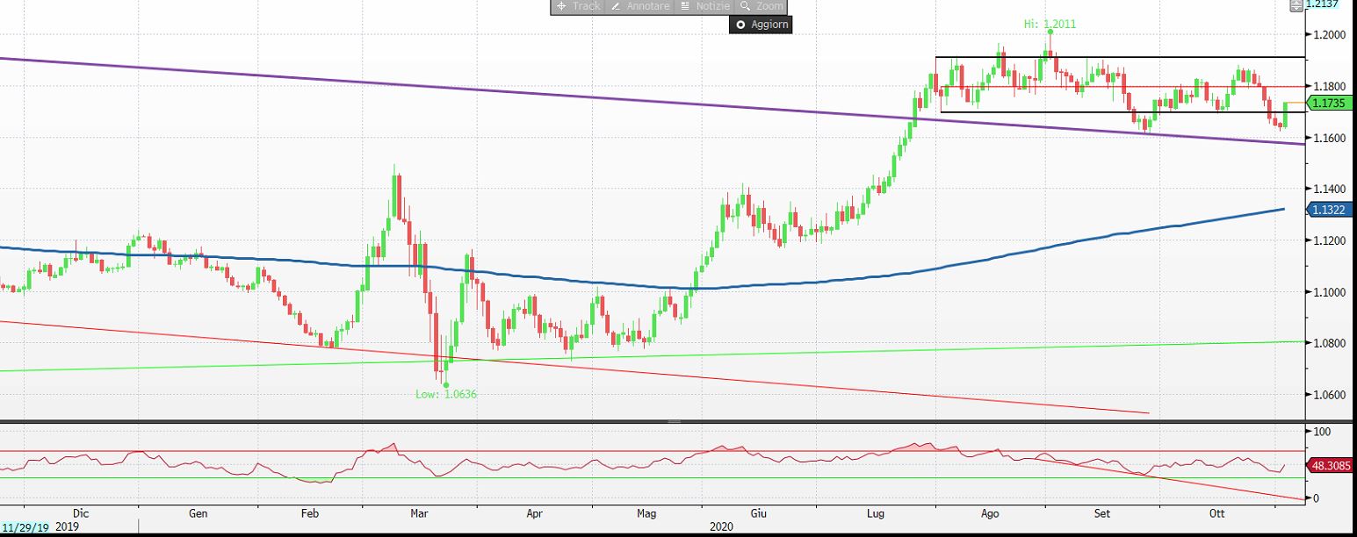This screenshot has height=537, width=1357.
Task: Click the 11/29/19 start date field
Action: pos(25,526)
